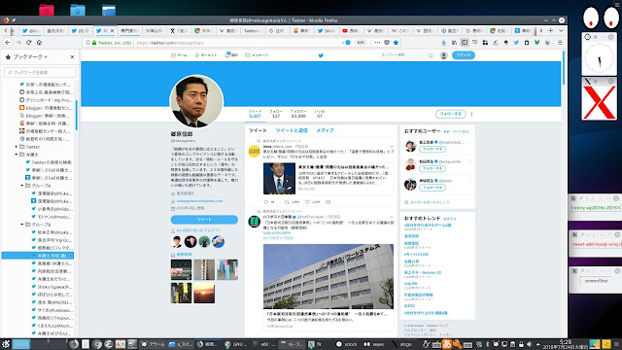This screenshot has height=350, width=622.
Task: Focus the bookmarks search field
Action: point(41,72)
